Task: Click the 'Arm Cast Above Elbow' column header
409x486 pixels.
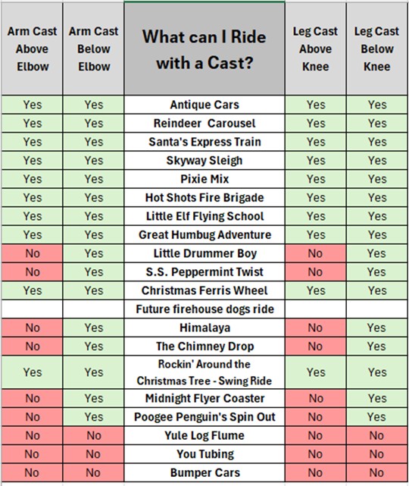Action: [33, 49]
